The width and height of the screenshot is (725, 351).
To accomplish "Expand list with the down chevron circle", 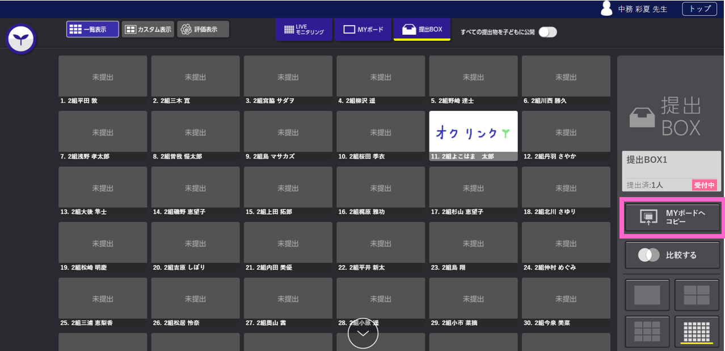I will coord(362,333).
